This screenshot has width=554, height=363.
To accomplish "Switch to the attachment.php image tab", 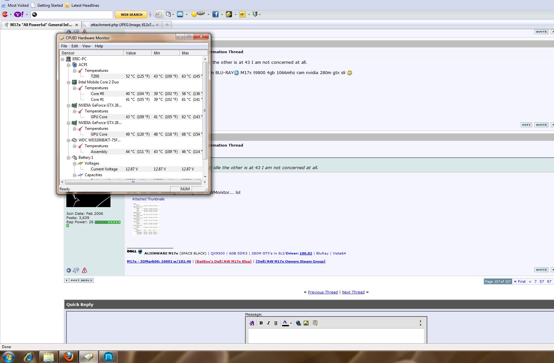I will click(x=122, y=25).
